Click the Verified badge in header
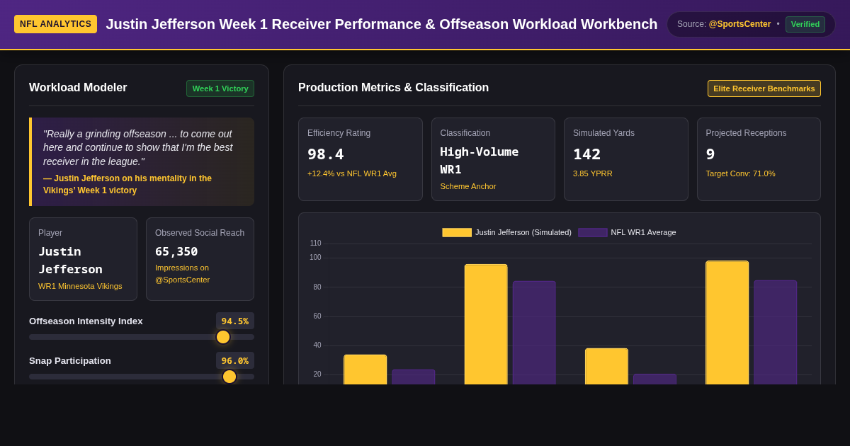The width and height of the screenshot is (850, 446). click(805, 24)
